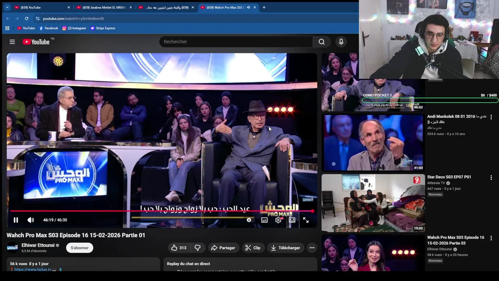Open options for 'Wahch Pro Max Partie 03'
The height and width of the screenshot is (281, 499).
491,238
